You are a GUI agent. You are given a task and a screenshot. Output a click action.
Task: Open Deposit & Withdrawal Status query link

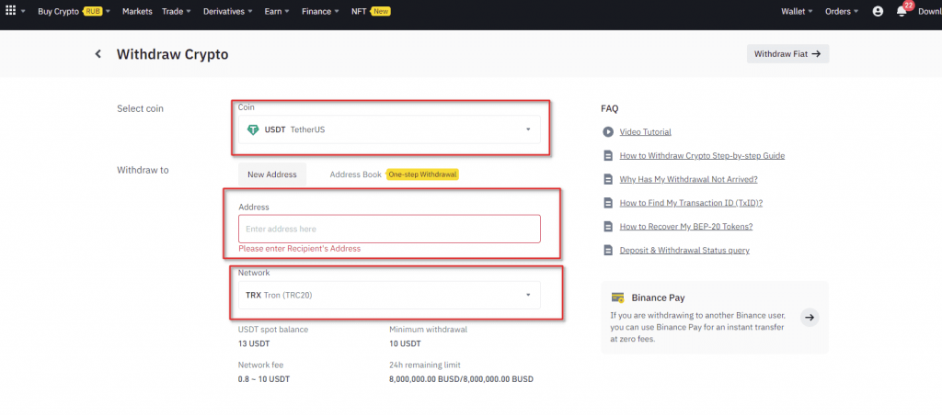684,250
